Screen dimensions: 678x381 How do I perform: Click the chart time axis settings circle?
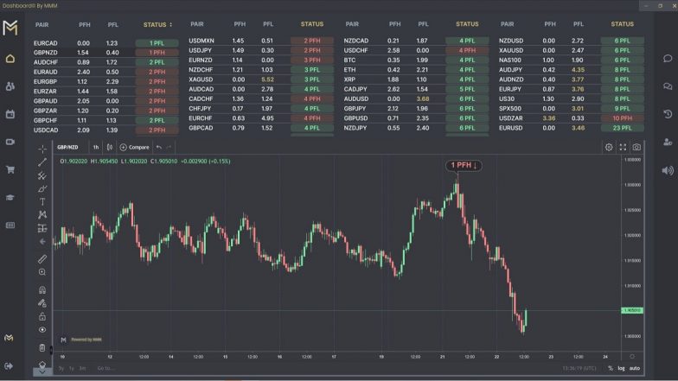[632, 357]
